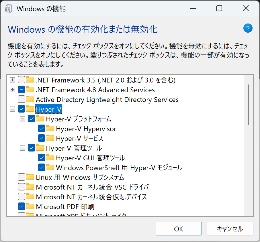Click the blue help question mark icon
This screenshot has height=242, width=260.
point(248,28)
